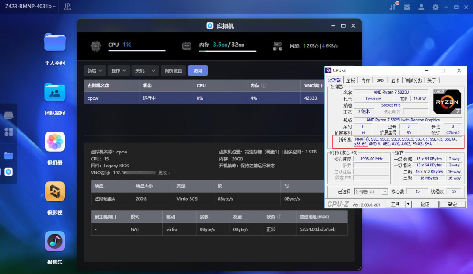
Task: Open 网桥设置 bridge settings
Action: 173,70
